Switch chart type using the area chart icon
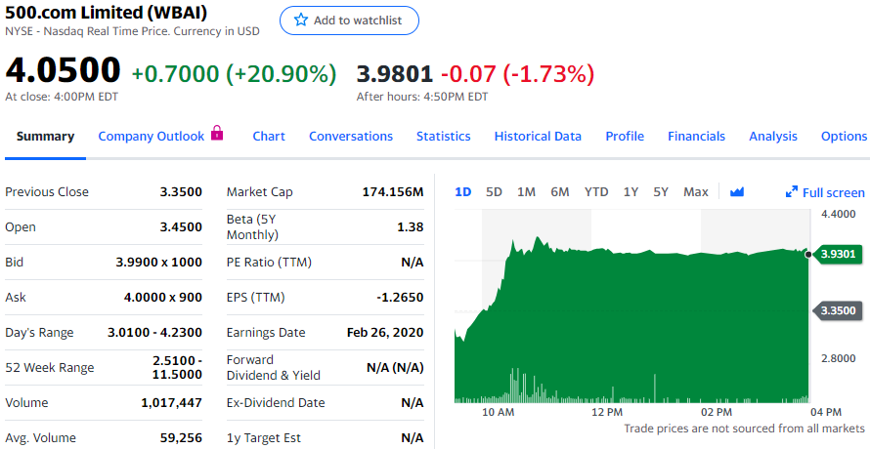Viewport: 870px width, 449px height. tap(737, 191)
